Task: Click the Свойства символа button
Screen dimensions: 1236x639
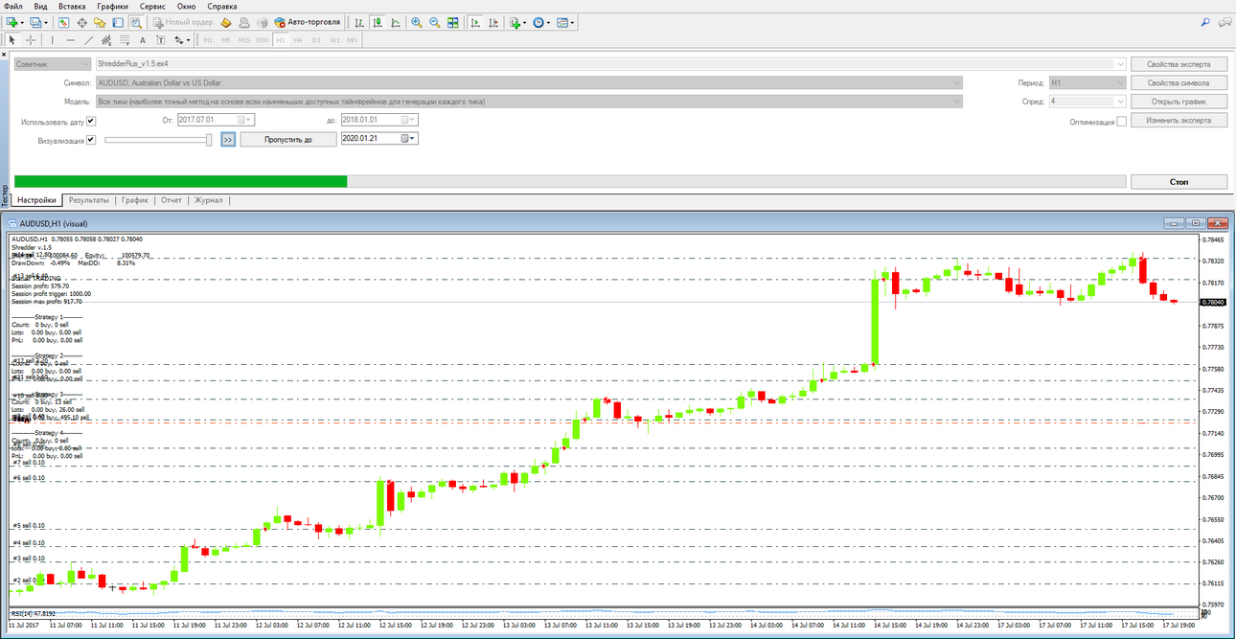Action: 1179,82
